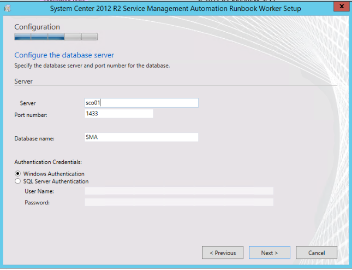Close the Runbook Worker Setup window

[339, 7]
